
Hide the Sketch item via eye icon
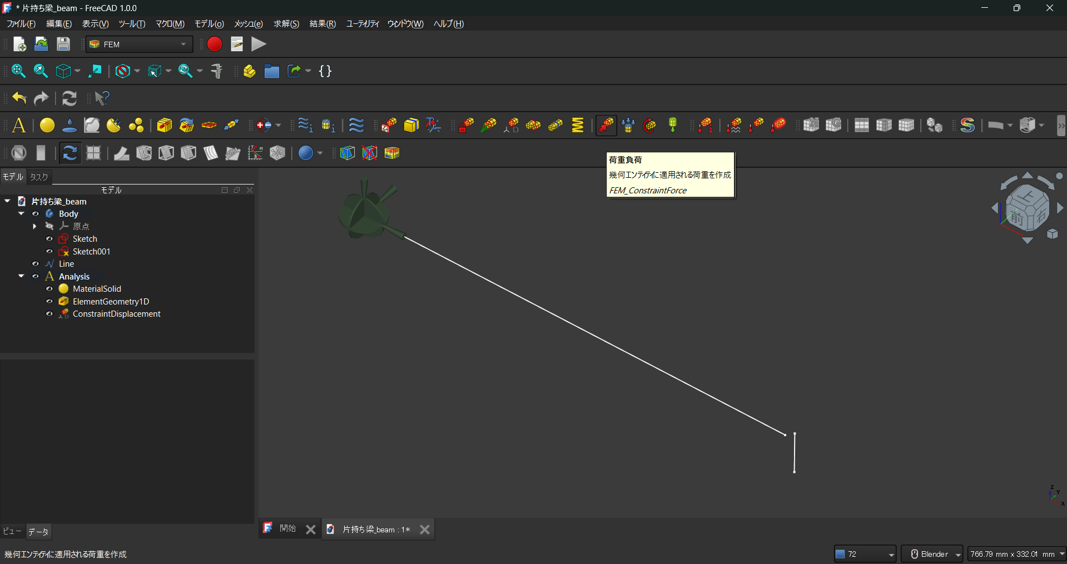[49, 239]
